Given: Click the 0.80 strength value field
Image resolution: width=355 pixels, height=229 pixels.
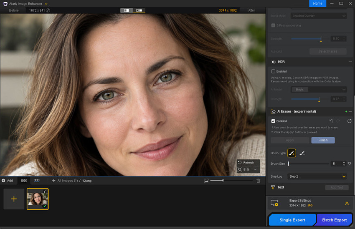Looking at the screenshot, I should (337, 39).
